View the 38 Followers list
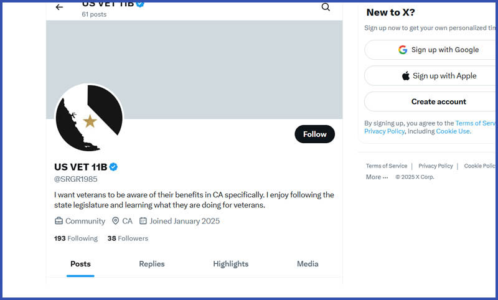Image resolution: width=498 pixels, height=300 pixels. (128, 238)
